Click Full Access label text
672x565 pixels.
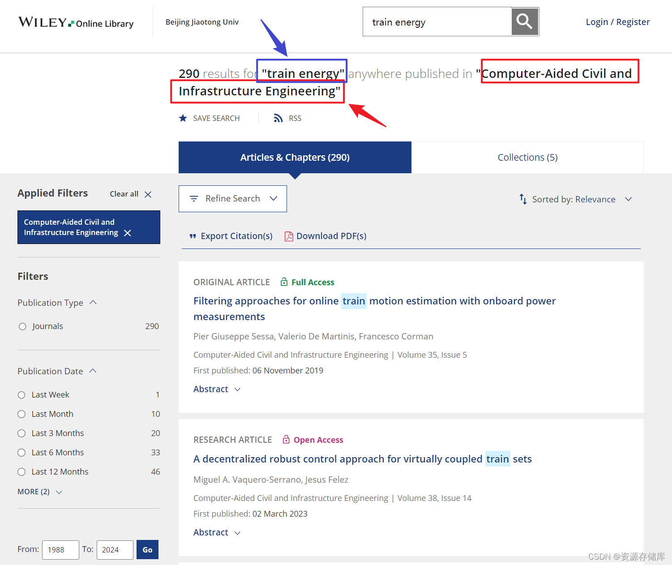[x=313, y=282]
